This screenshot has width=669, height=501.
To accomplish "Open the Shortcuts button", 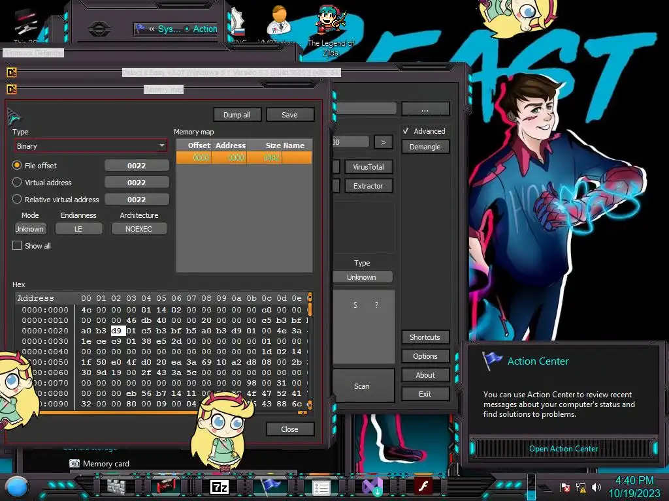I will click(x=425, y=337).
